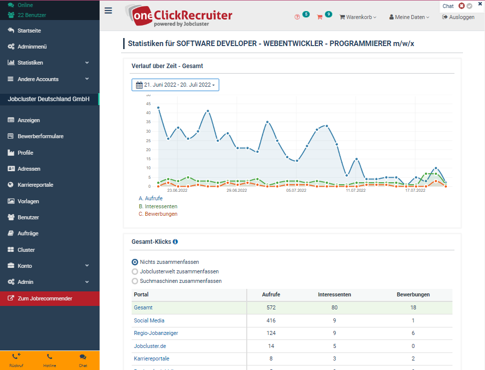The width and height of the screenshot is (485, 370).
Task: Open the date range dropdown
Action: point(175,85)
